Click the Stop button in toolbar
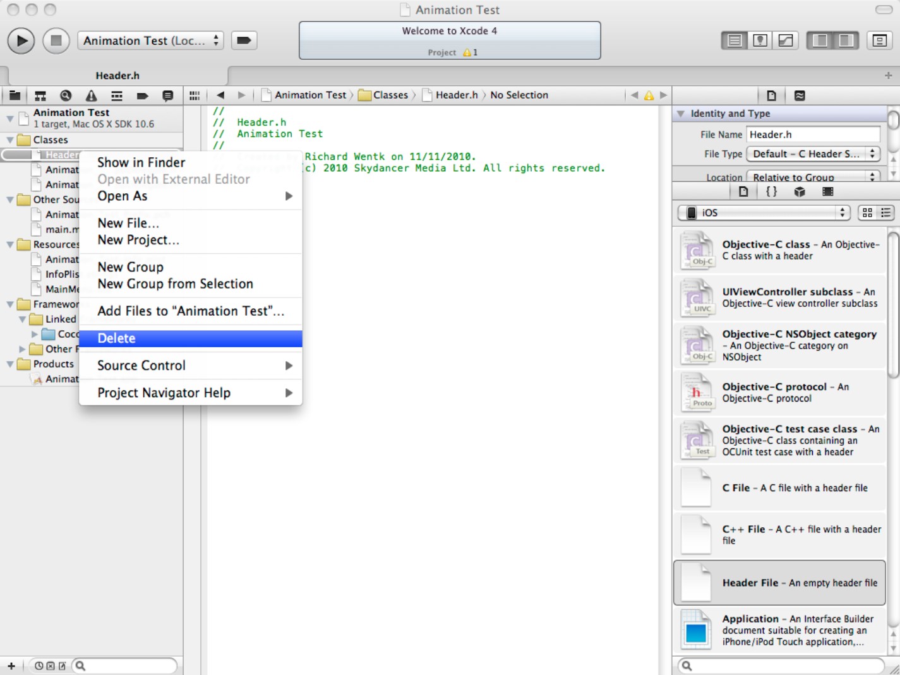The image size is (900, 675). 56,41
